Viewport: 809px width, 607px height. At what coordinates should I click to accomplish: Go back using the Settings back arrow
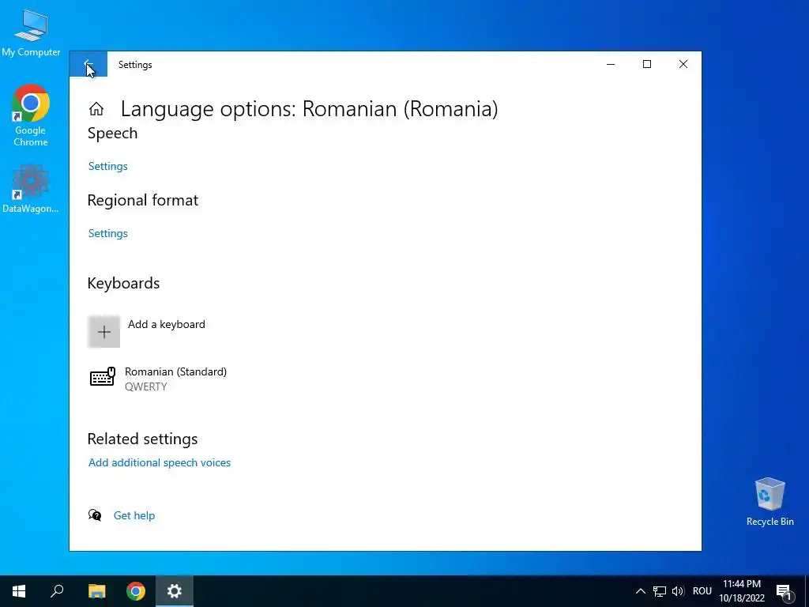[88, 64]
